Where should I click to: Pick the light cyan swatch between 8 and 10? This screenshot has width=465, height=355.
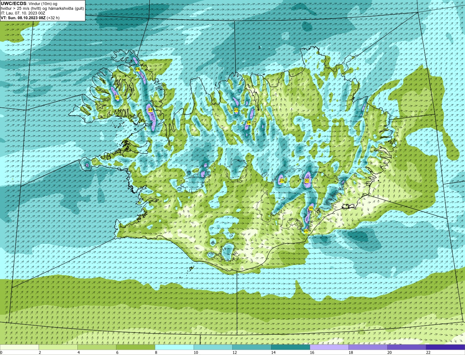pos(174,347)
